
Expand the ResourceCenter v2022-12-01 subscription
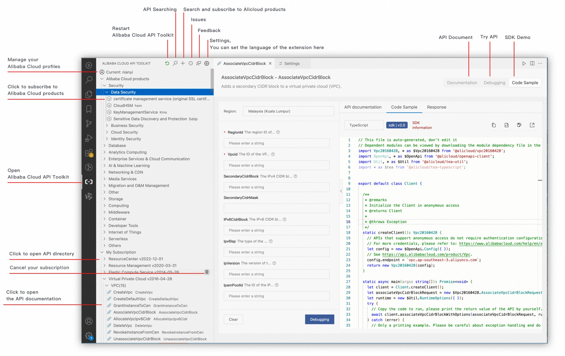tap(104, 259)
